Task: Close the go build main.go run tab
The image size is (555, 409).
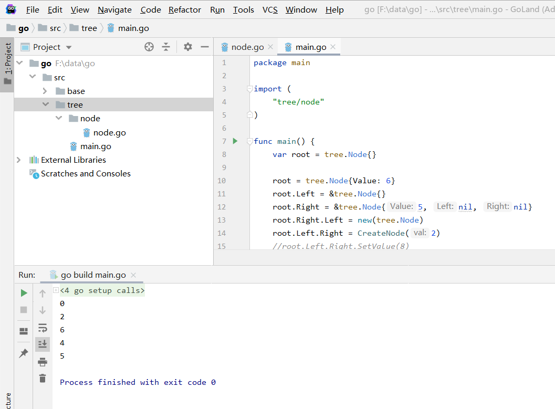Action: (133, 275)
